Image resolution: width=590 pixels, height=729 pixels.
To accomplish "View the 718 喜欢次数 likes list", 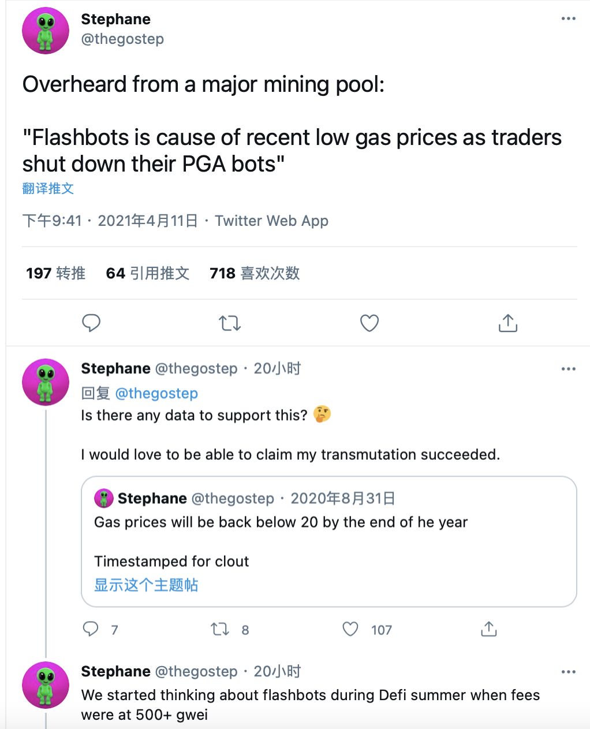I will click(255, 273).
